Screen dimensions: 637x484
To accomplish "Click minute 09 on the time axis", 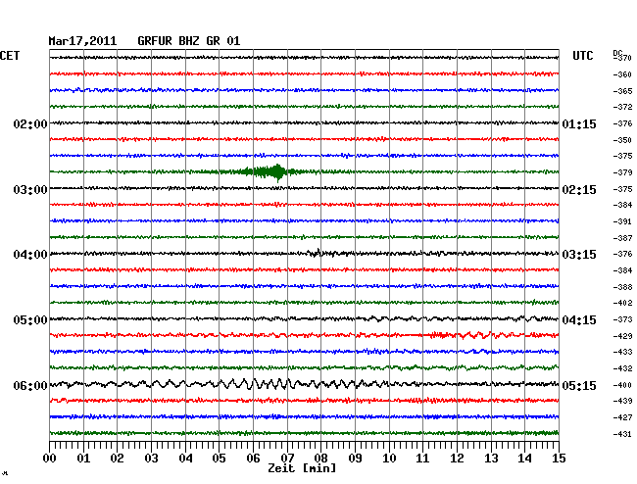I will [x=355, y=459].
